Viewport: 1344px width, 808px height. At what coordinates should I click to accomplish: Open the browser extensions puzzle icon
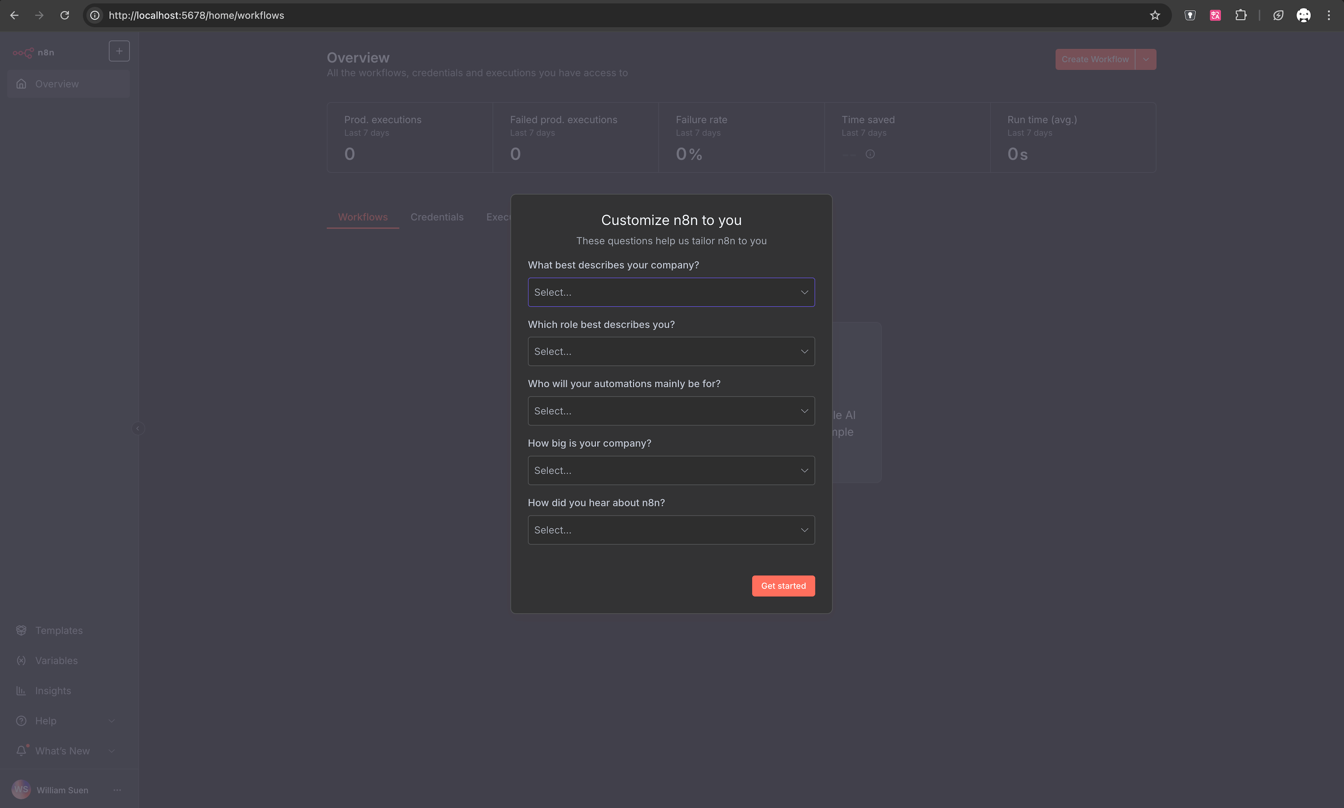coord(1241,15)
